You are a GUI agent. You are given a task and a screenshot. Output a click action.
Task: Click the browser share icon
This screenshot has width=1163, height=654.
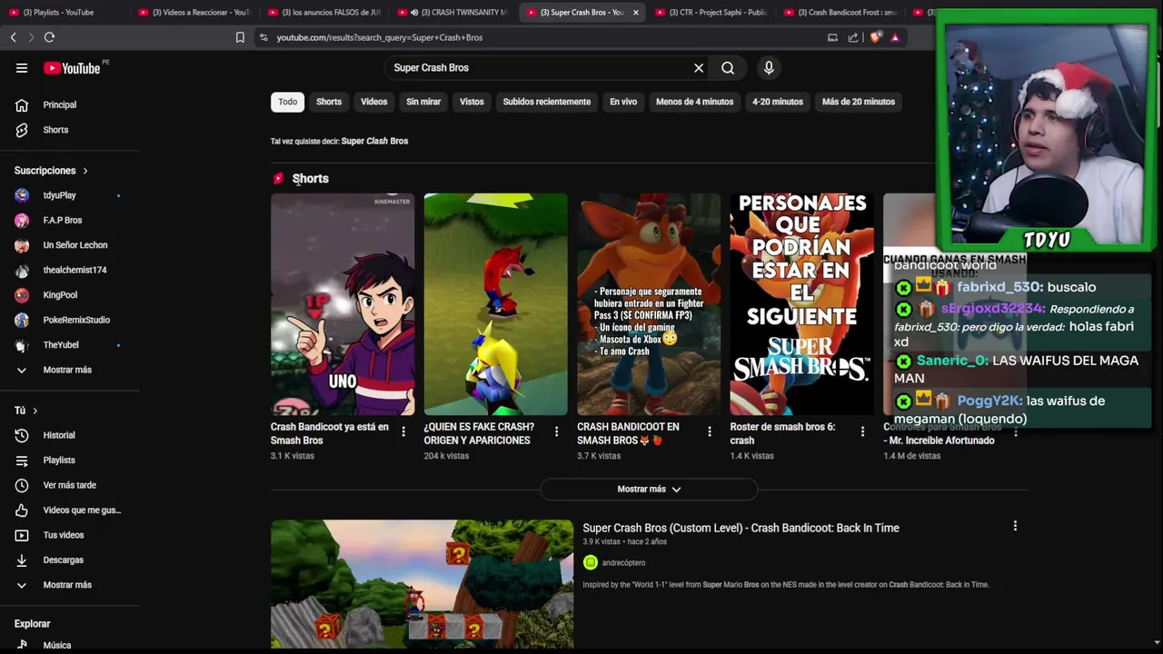853,37
